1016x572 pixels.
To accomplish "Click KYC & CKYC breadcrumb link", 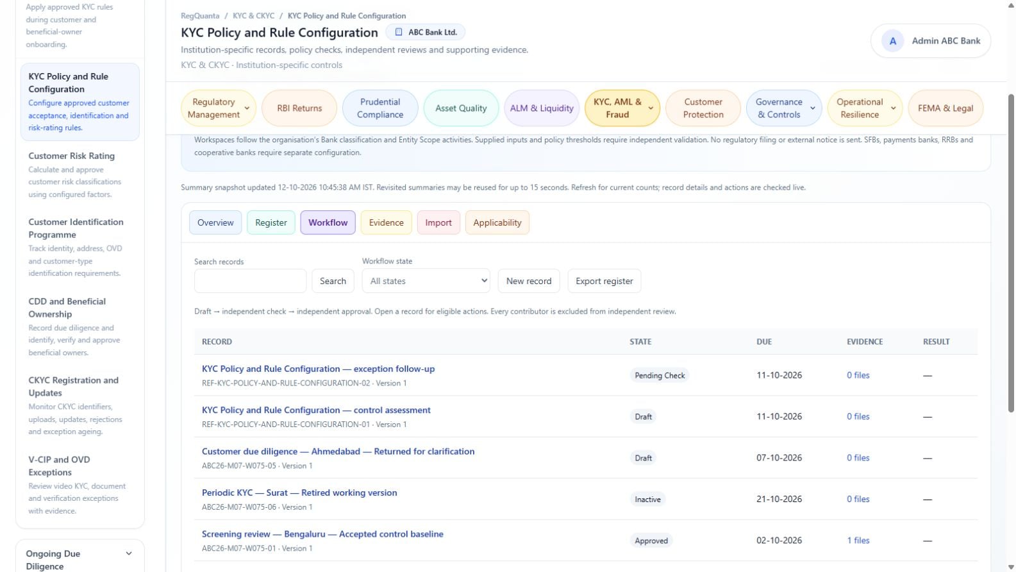I will (x=253, y=16).
